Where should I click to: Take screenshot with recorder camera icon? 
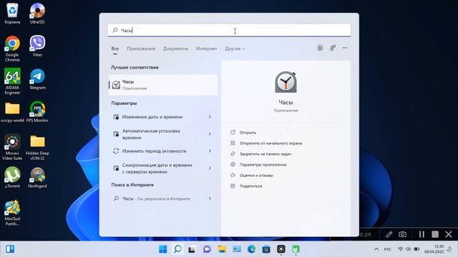[402, 234]
